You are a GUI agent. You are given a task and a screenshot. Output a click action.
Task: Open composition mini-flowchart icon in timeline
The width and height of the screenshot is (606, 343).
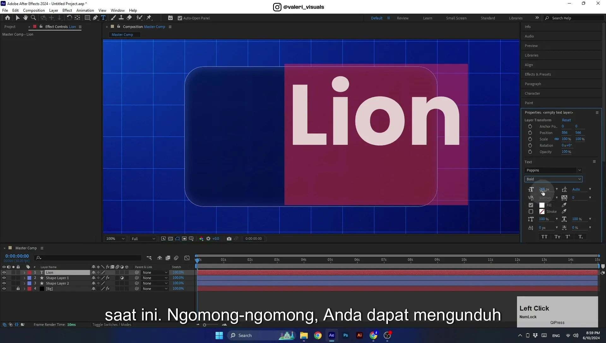click(x=149, y=258)
